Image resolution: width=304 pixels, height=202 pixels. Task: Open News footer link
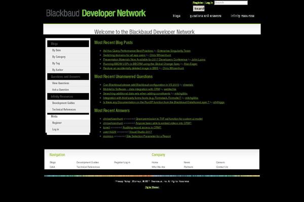(x=187, y=163)
